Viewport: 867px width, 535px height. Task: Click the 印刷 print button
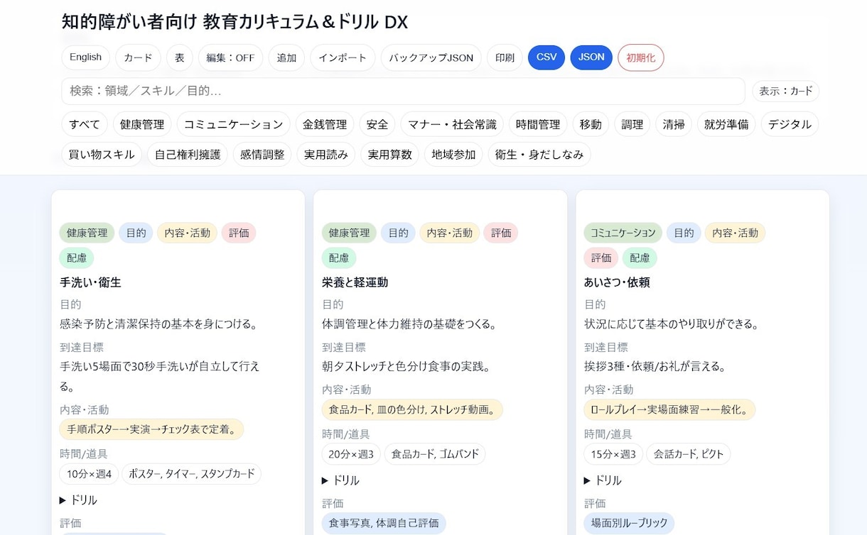[x=505, y=57]
